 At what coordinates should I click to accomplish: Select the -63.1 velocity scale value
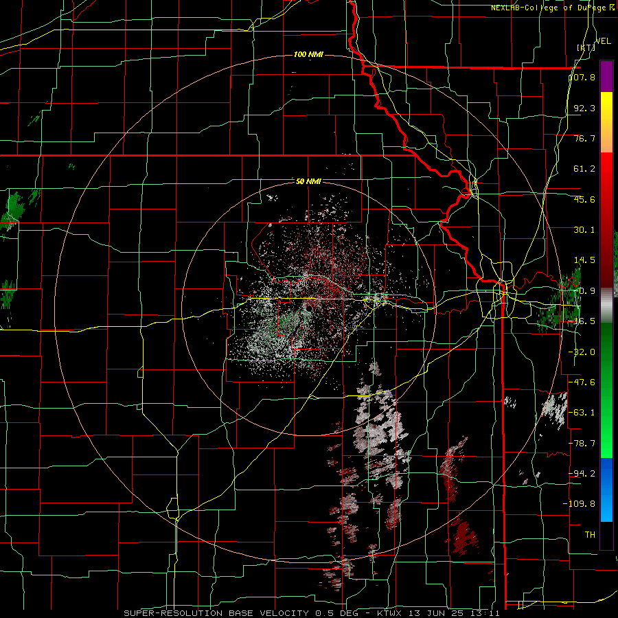coord(582,413)
